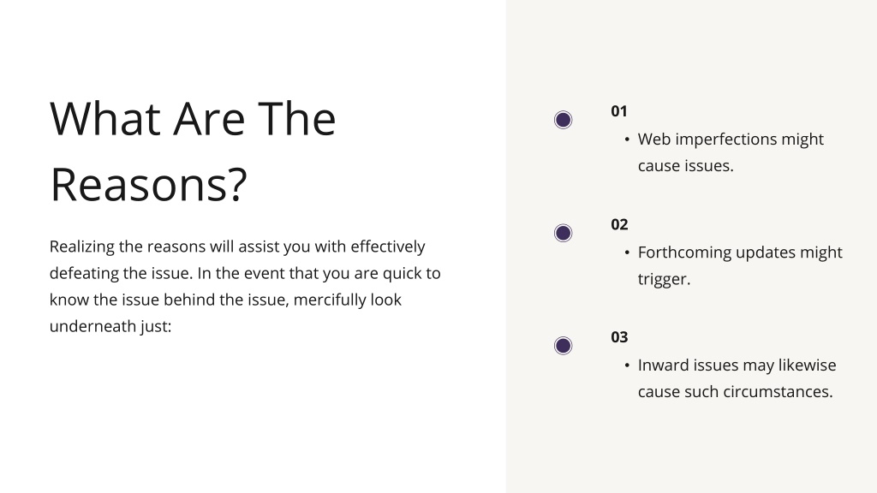Click the bullet dot before "Web imperfections"
This screenshot has height=493, width=877.
[626, 140]
